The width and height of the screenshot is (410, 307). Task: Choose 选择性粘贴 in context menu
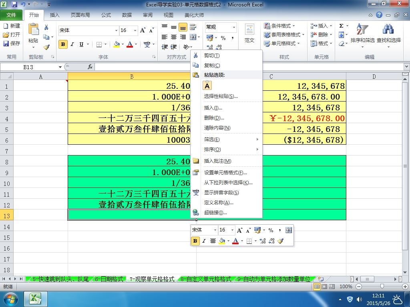click(221, 96)
